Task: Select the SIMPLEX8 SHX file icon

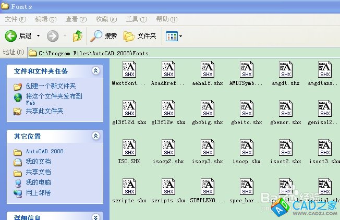Action: [x=208, y=187]
